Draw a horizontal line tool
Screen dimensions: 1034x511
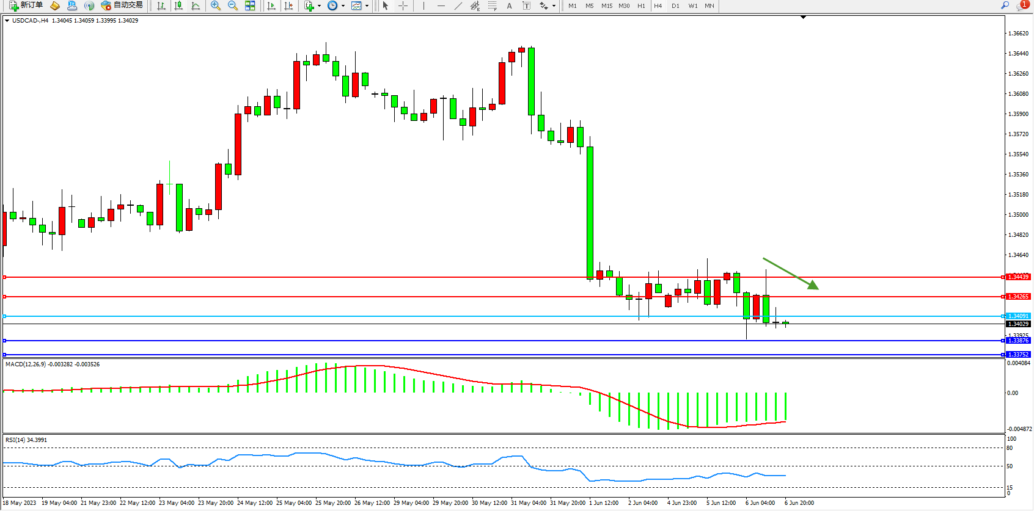(x=441, y=5)
